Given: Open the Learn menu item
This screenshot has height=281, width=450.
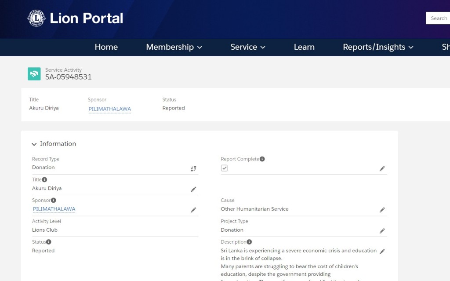Looking at the screenshot, I should tap(304, 47).
